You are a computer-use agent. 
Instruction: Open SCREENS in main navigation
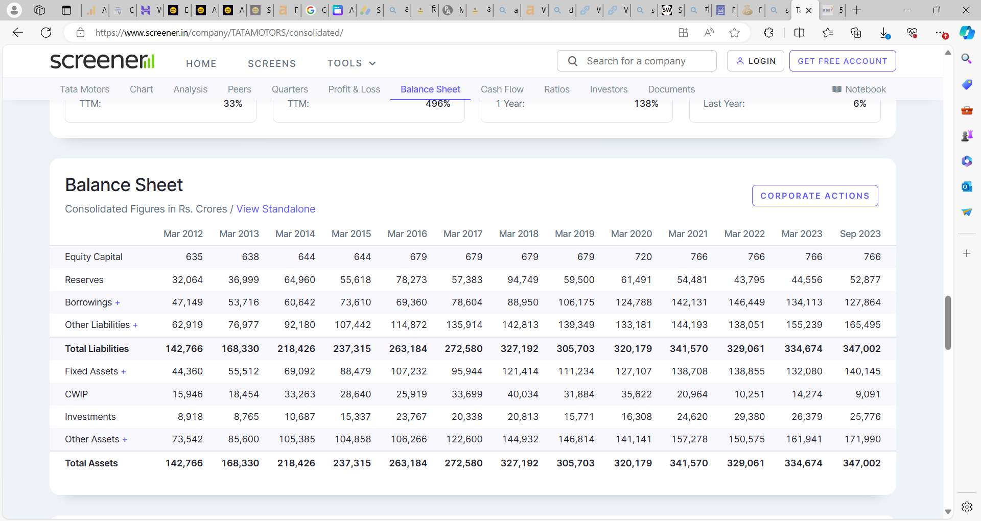click(272, 63)
